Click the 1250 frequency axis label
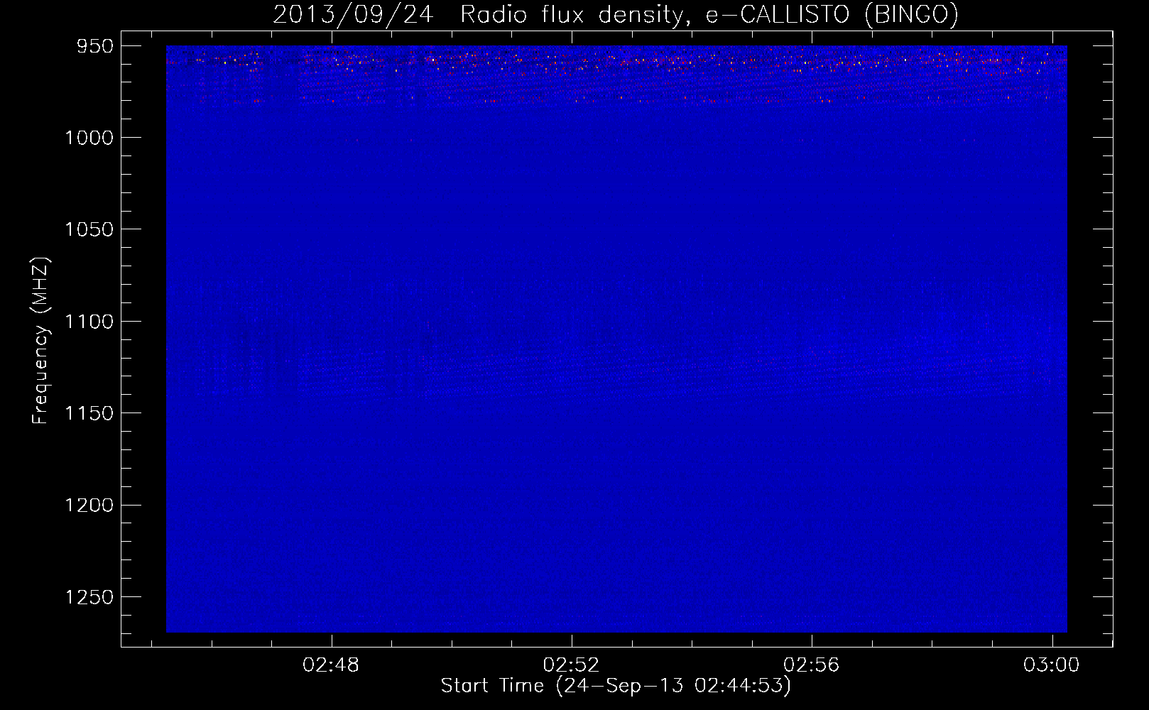The height and width of the screenshot is (710, 1149). tap(89, 597)
